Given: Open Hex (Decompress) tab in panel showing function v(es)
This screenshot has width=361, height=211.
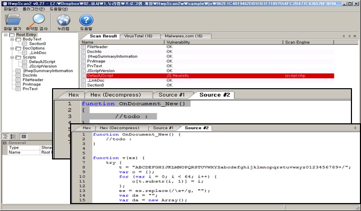Looking at the screenshot, I should [119, 128].
